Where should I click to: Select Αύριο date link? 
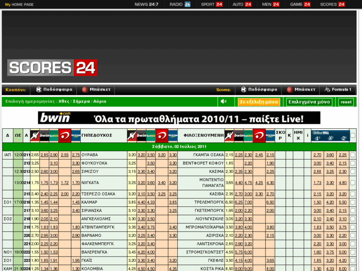(100, 101)
